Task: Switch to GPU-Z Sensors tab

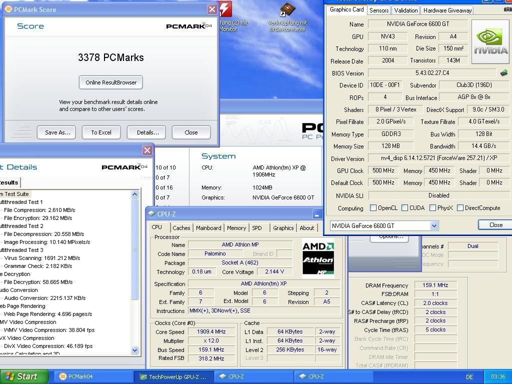Action: tap(379, 10)
